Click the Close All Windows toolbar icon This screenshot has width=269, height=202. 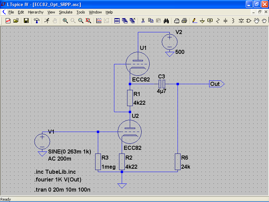[132, 21]
